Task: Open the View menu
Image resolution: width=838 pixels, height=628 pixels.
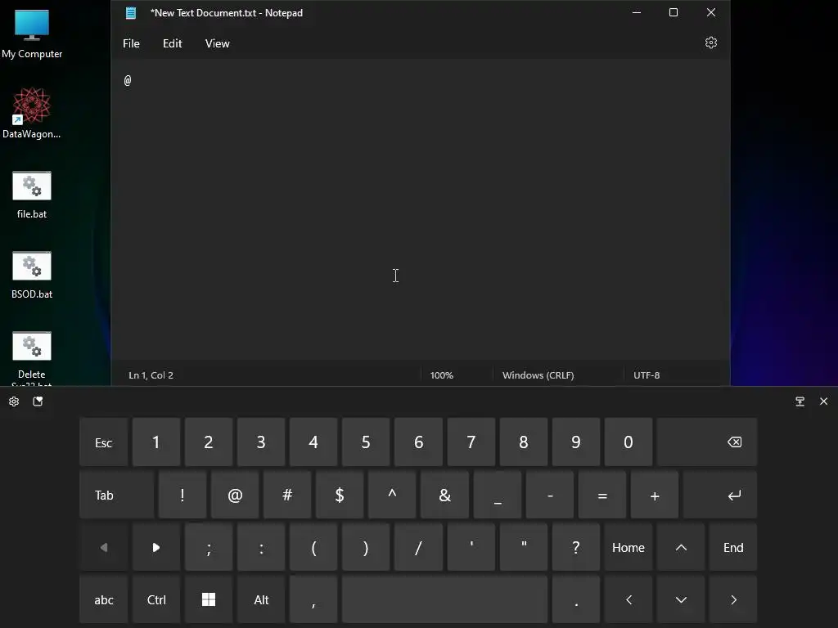Action: [x=217, y=44]
